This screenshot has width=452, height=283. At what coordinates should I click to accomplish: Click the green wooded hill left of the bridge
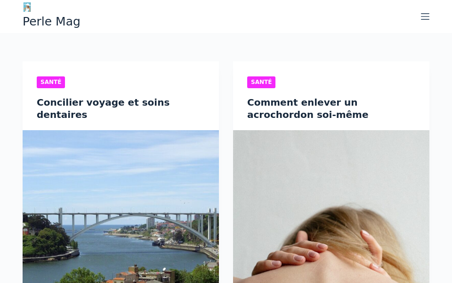pos(46,237)
